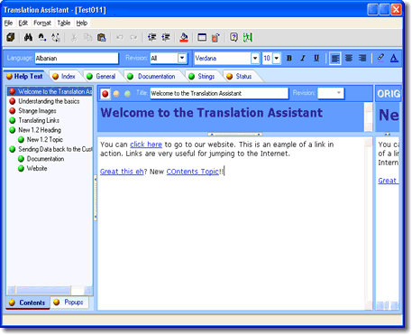Follow the 'click here' hyperlink

(146, 144)
